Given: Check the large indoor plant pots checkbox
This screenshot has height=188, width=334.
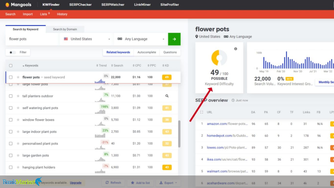Looking at the screenshot, I should [11, 132].
